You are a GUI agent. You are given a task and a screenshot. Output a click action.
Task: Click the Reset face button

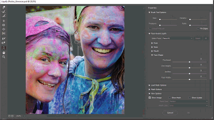pyautogui.click(x=198, y=38)
